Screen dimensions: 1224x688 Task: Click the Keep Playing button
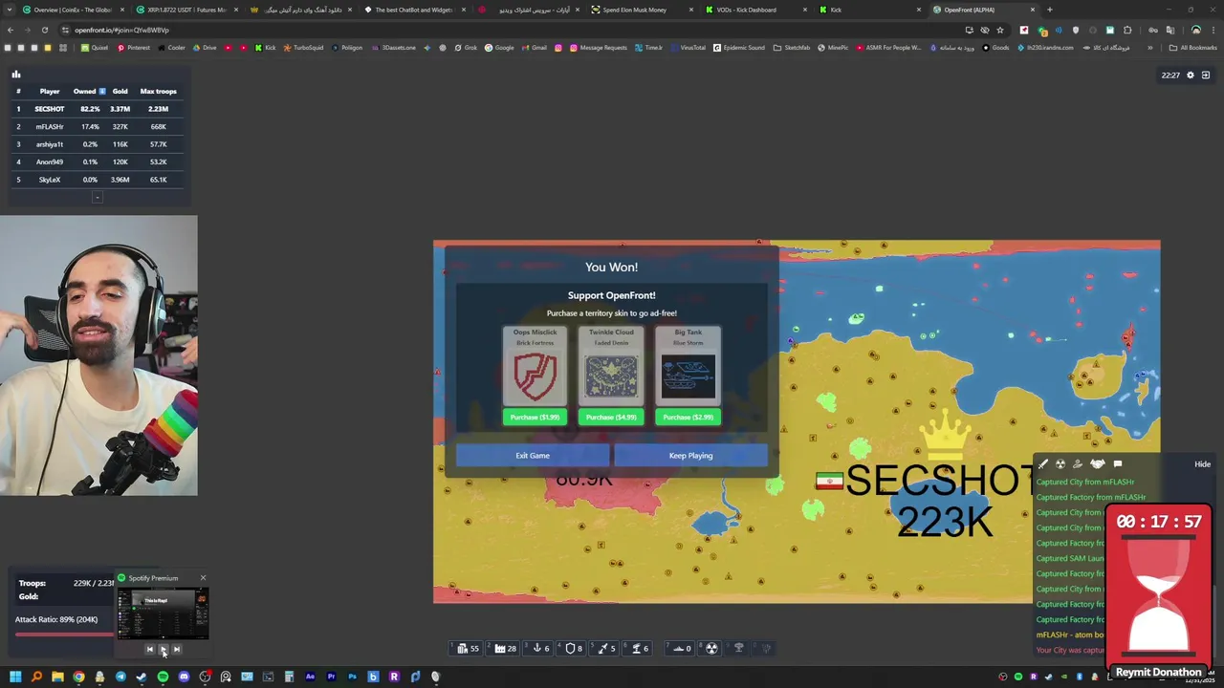690,455
